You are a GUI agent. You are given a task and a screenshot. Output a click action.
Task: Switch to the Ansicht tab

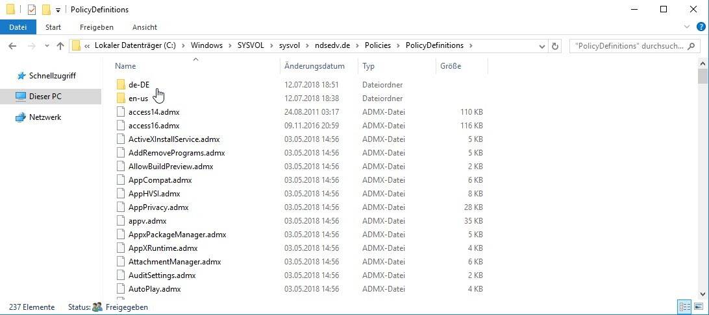[145, 27]
